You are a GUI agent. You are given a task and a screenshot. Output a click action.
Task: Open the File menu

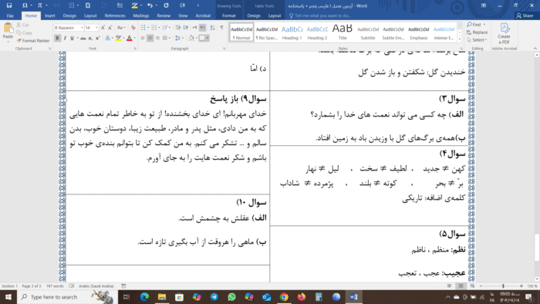click(10, 16)
